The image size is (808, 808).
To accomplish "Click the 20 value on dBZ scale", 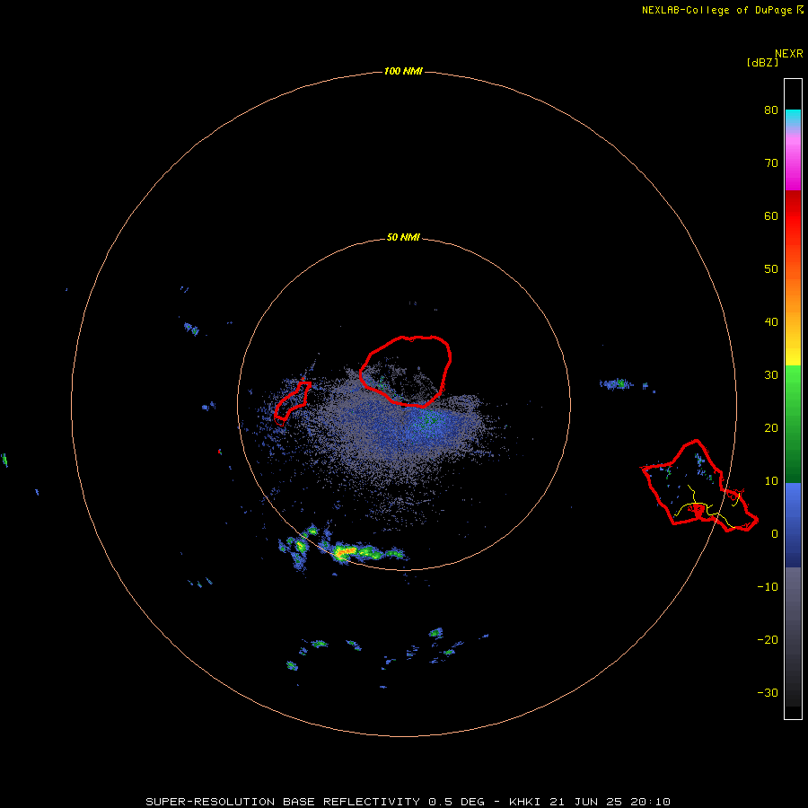I will (x=771, y=428).
